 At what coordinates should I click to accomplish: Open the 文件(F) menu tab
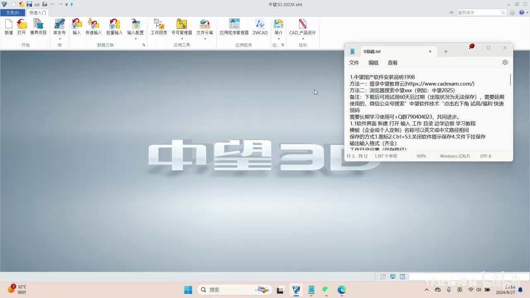12,13
